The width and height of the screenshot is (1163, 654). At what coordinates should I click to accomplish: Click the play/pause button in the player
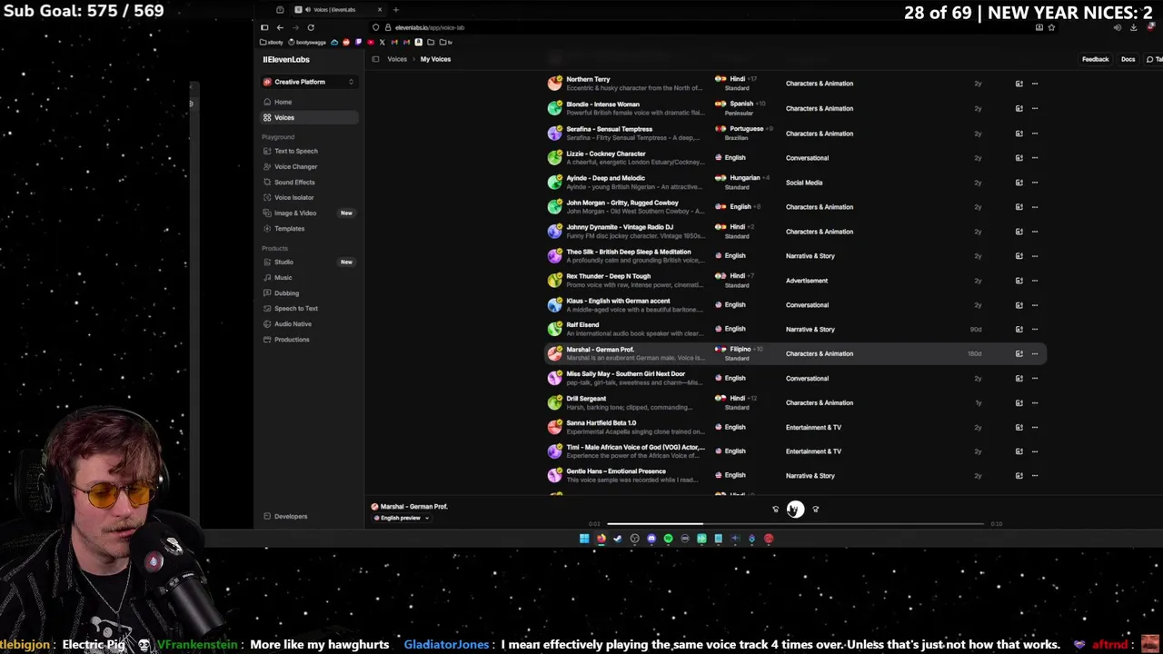click(795, 510)
